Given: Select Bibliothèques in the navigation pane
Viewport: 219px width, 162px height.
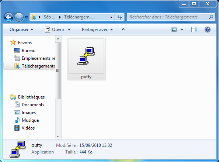Looking at the screenshot, I should [31, 97].
